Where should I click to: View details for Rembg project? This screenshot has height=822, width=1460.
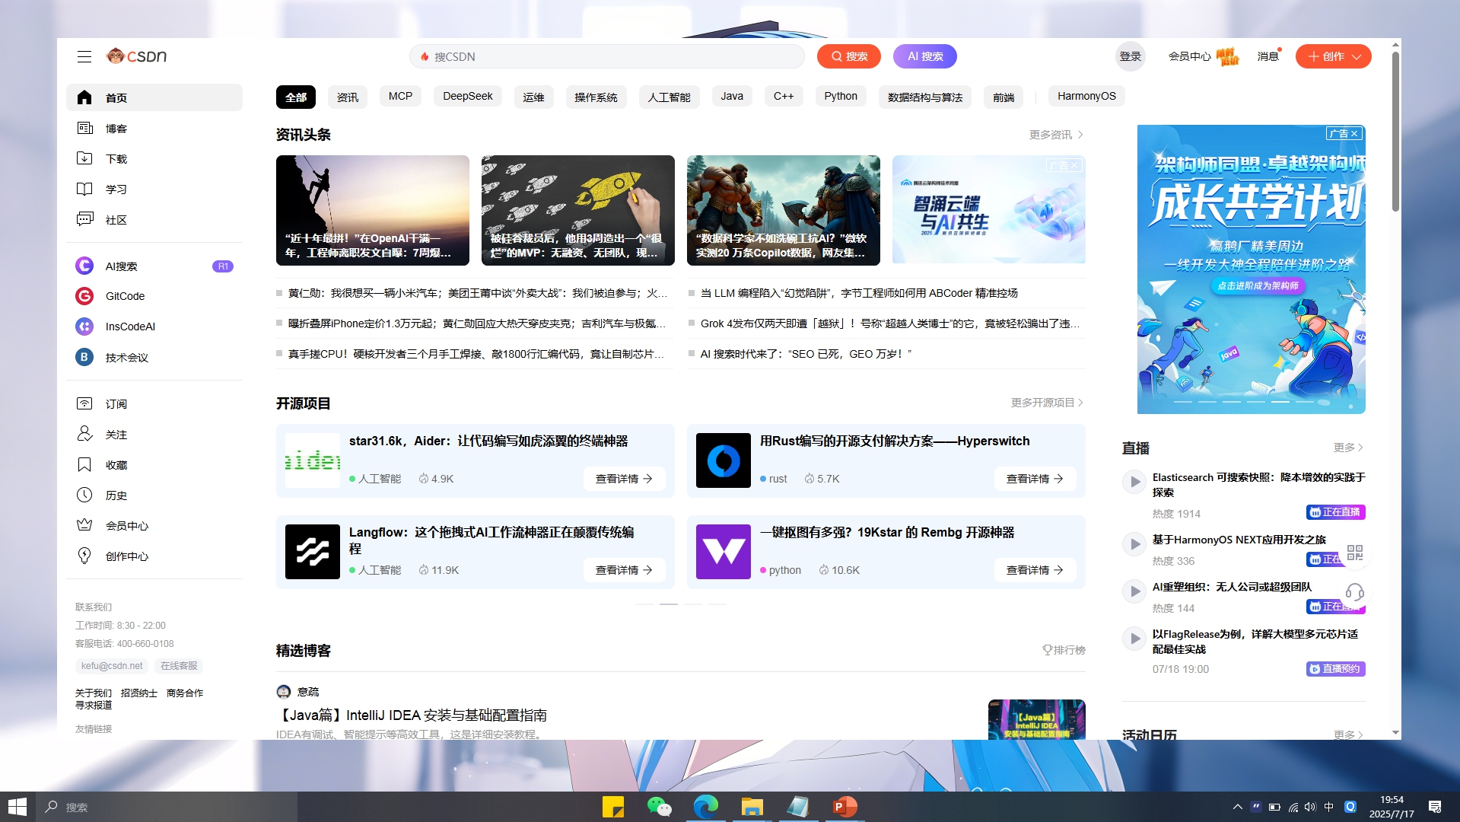(x=1035, y=570)
